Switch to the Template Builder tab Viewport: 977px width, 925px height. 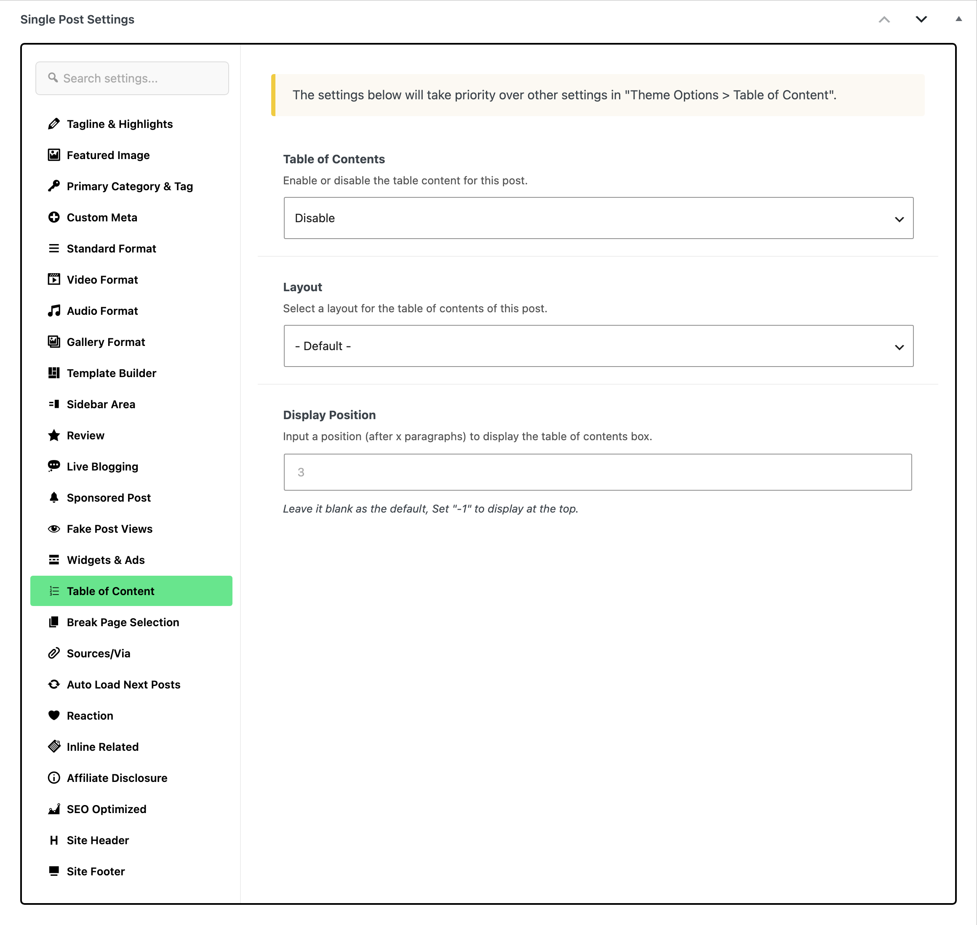coord(131,373)
